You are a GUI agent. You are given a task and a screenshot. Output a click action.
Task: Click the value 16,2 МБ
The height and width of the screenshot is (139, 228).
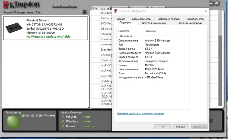click(149, 65)
